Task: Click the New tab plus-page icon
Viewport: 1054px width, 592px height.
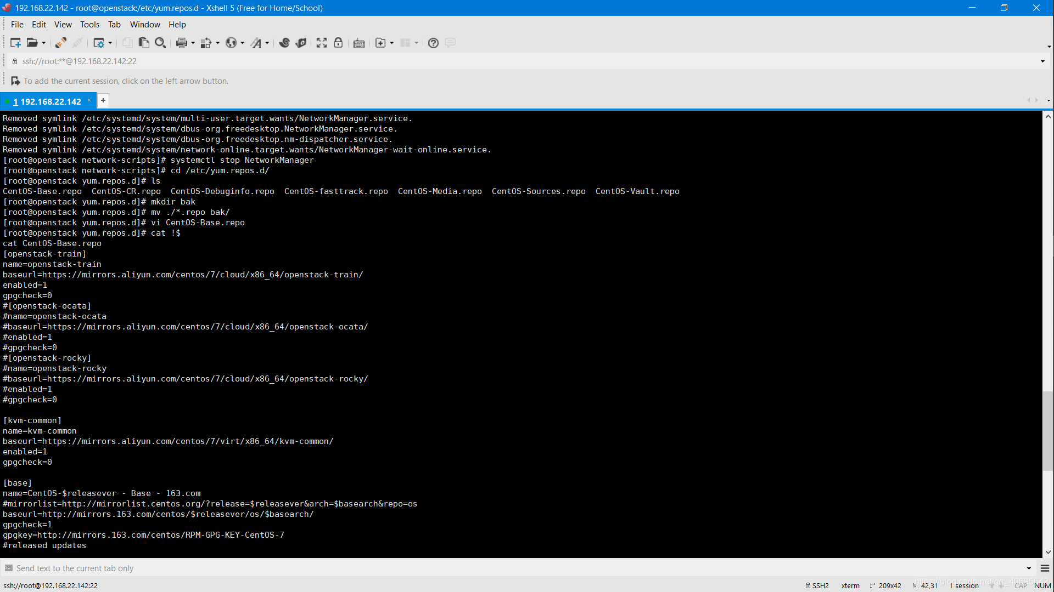Action: tap(380, 43)
